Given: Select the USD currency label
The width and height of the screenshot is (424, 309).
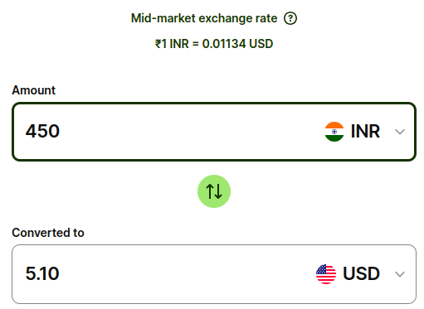Looking at the screenshot, I should click(x=361, y=273).
